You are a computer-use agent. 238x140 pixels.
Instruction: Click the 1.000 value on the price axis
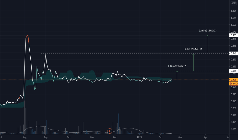(x=233, y=25)
